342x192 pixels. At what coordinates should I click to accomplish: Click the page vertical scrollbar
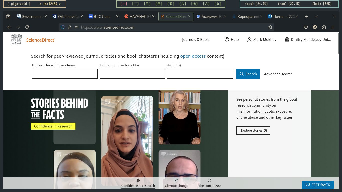coord(338,43)
